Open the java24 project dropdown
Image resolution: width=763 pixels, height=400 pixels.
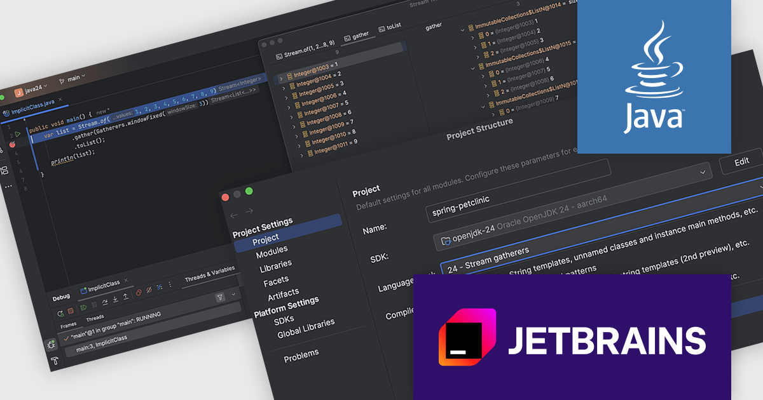click(x=31, y=90)
